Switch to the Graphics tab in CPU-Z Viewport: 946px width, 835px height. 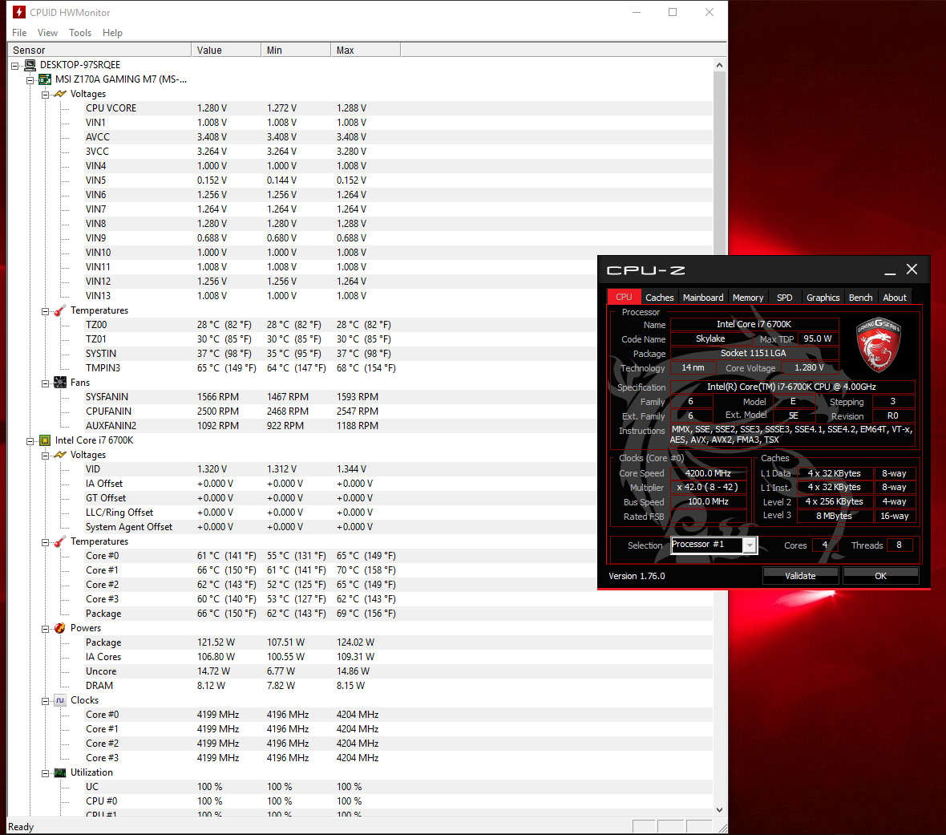pyautogui.click(x=823, y=297)
